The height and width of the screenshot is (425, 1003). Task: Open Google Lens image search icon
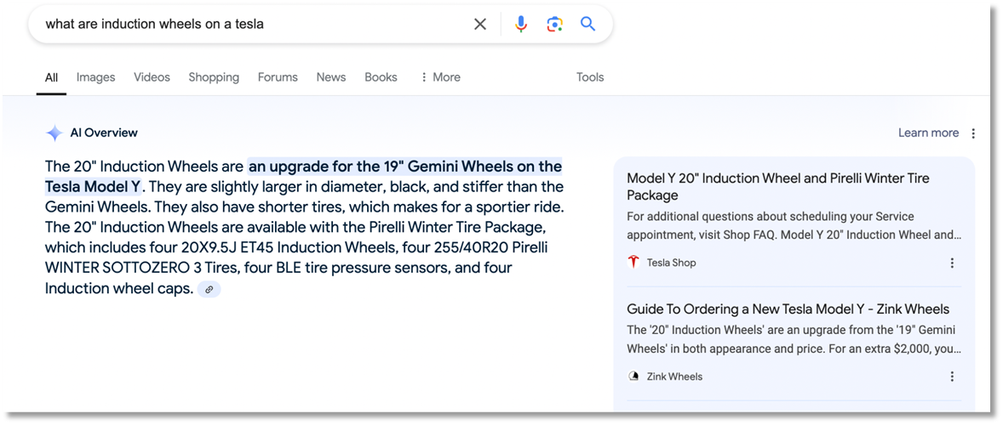(554, 25)
